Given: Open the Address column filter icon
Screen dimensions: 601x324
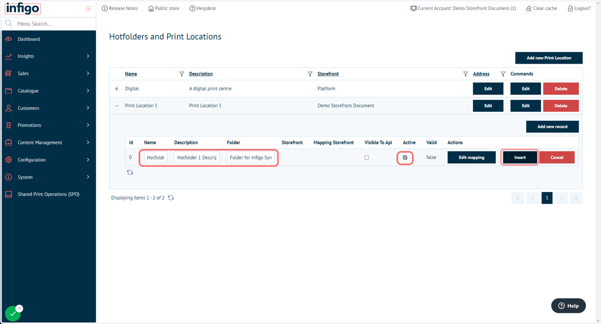Looking at the screenshot, I should pyautogui.click(x=503, y=74).
